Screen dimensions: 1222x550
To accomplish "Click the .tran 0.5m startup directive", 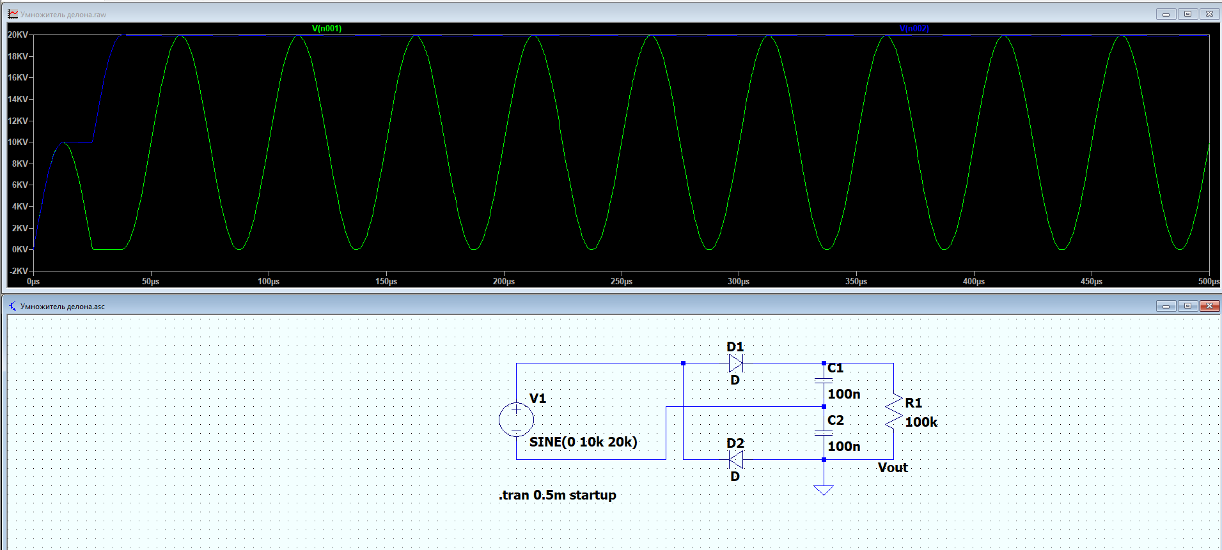I will click(x=557, y=495).
